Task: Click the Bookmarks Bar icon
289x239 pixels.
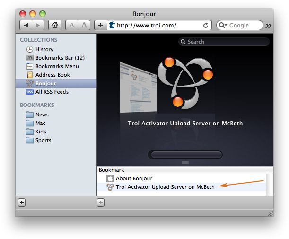Action: pos(29,58)
